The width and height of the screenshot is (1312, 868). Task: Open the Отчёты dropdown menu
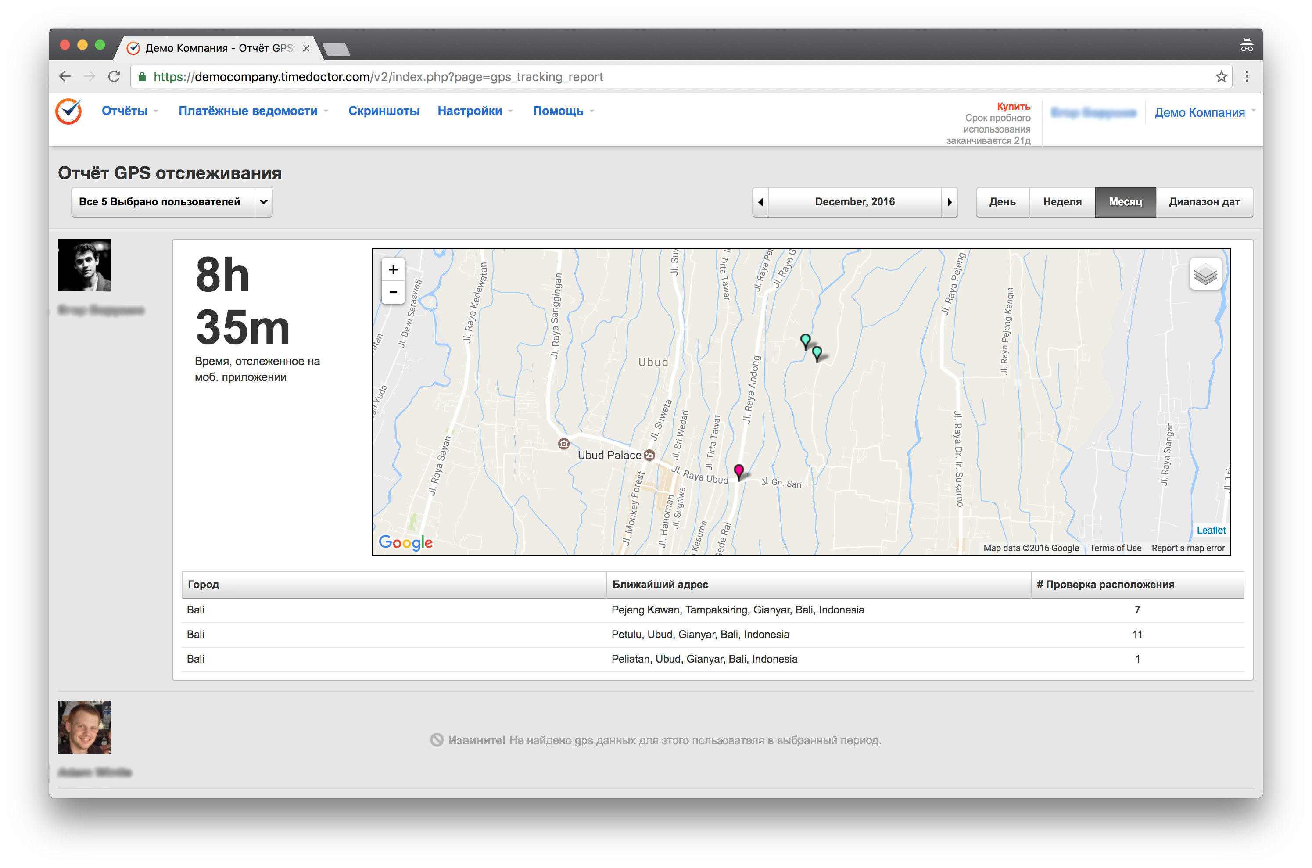coord(129,111)
